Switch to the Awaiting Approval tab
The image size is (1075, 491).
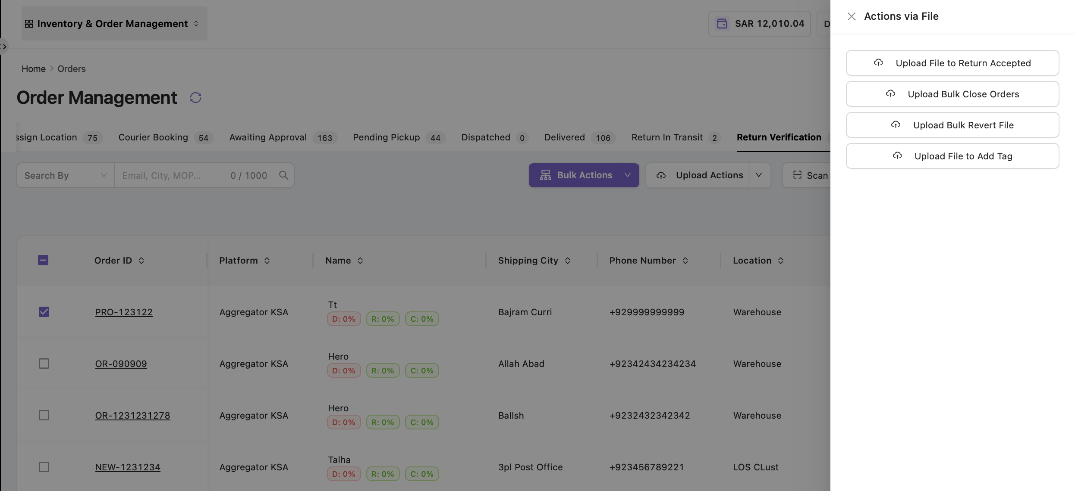pos(283,137)
